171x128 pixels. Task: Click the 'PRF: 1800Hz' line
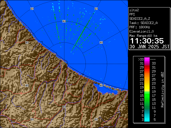tap(139, 27)
